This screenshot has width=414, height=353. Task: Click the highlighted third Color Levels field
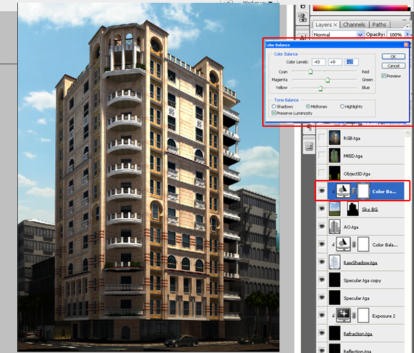click(x=351, y=62)
